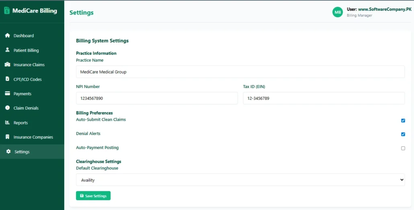This screenshot has height=210, width=414.
Task: Click the MB user avatar
Action: point(338,12)
